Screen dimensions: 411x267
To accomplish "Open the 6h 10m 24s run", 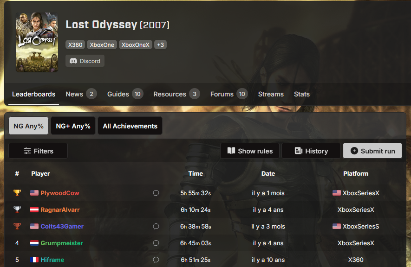I will coord(196,210).
